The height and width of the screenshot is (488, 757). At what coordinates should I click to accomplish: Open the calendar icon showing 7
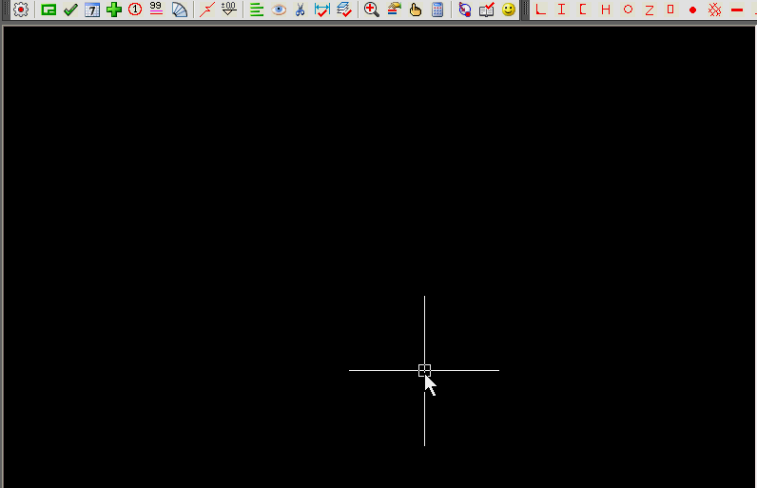[92, 10]
